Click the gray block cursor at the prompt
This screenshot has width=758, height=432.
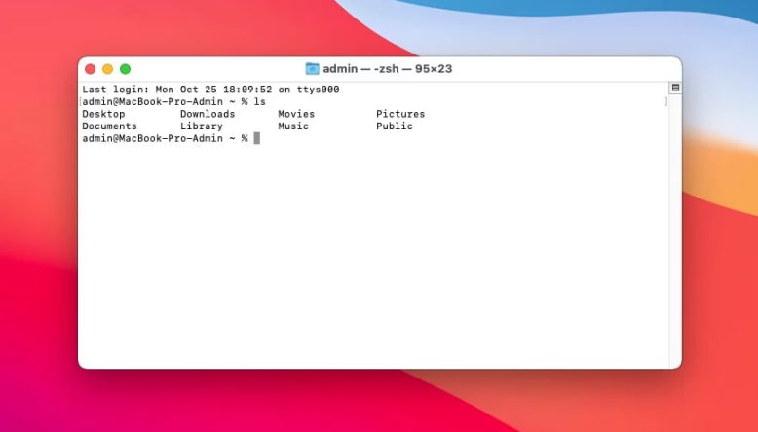[x=257, y=138]
